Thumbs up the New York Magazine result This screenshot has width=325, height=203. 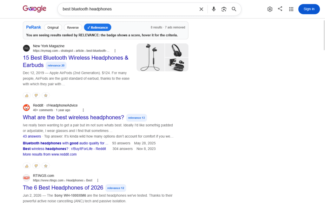[x=27, y=95]
